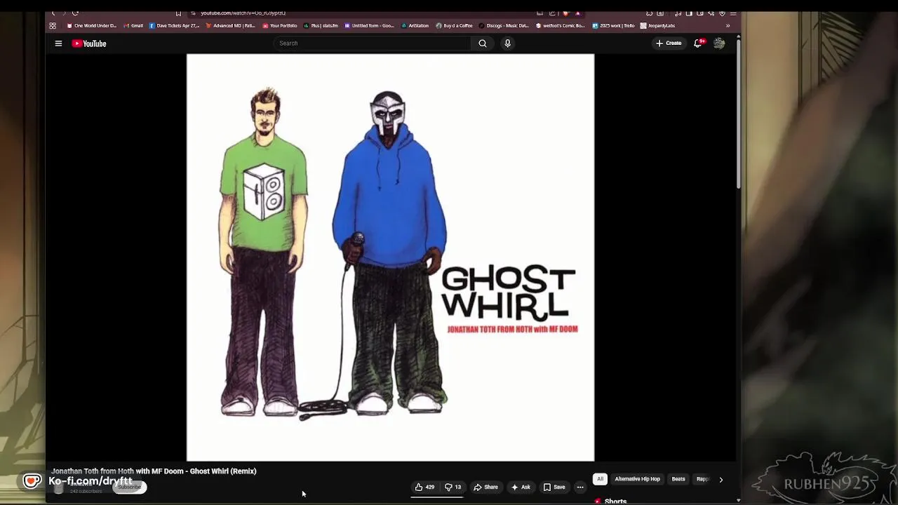Select the All filter chip
898x505 pixels.
point(600,479)
